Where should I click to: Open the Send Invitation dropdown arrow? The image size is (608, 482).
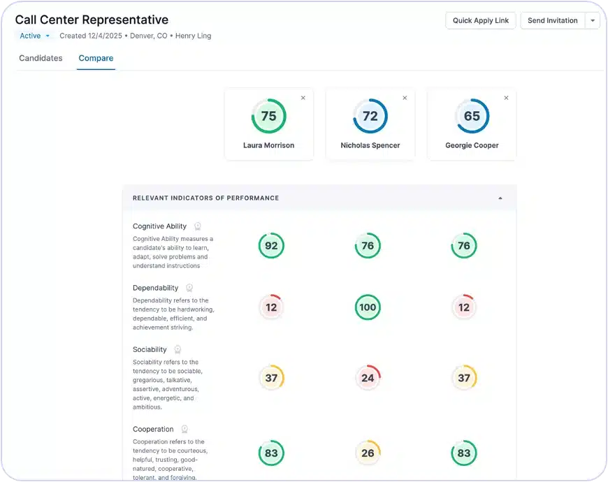pos(593,20)
